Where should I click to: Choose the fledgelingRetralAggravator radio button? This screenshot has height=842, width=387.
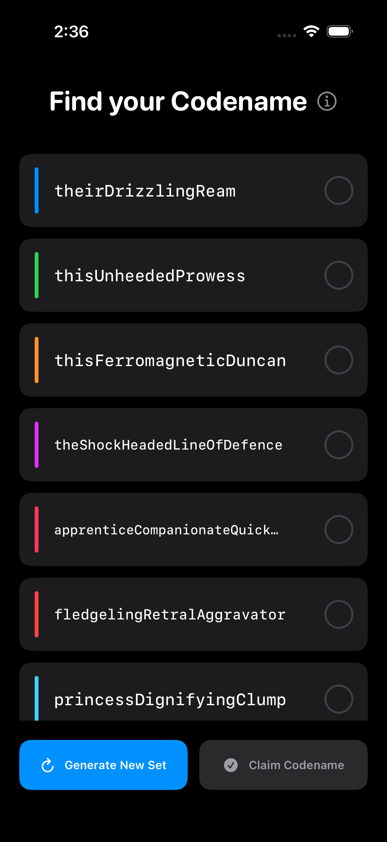(x=339, y=614)
